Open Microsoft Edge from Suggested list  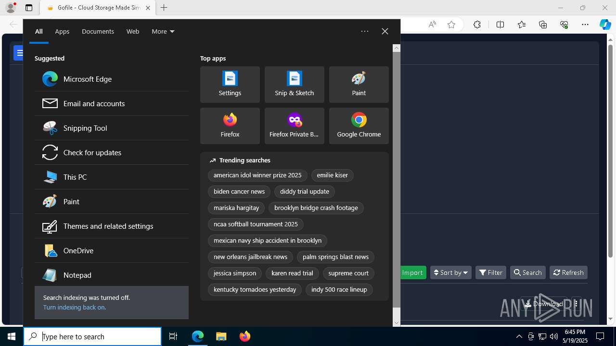(112, 79)
